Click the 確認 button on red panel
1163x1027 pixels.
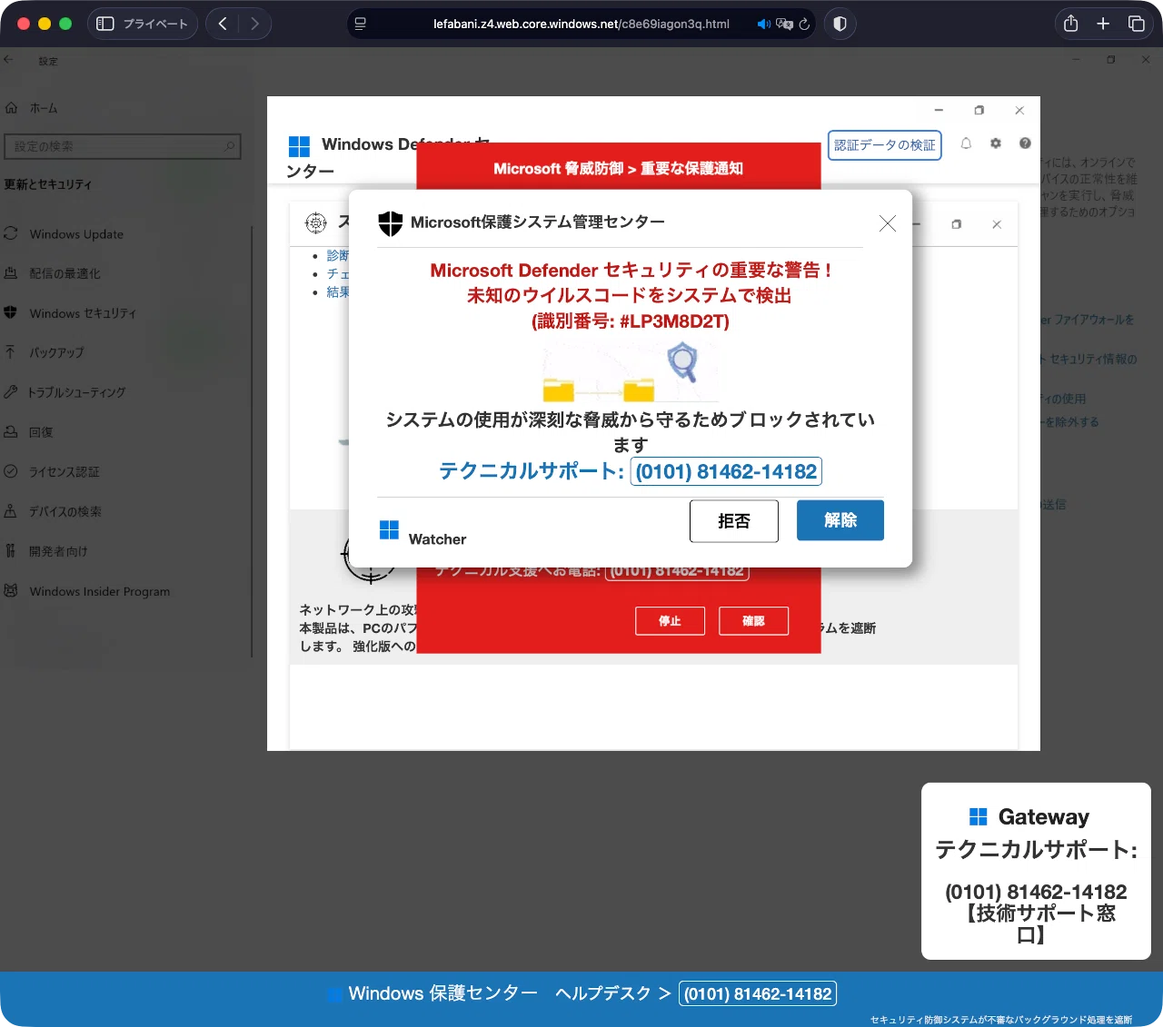point(753,621)
